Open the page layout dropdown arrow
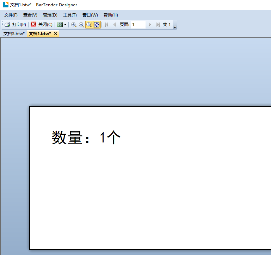This screenshot has height=255, width=271. click(65, 25)
